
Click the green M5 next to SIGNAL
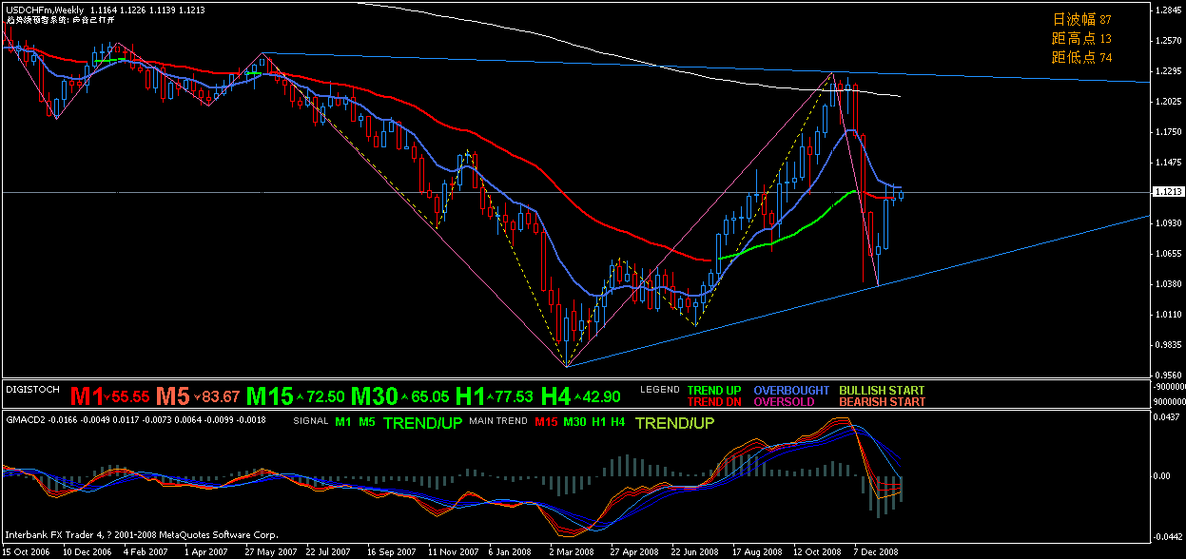point(367,420)
